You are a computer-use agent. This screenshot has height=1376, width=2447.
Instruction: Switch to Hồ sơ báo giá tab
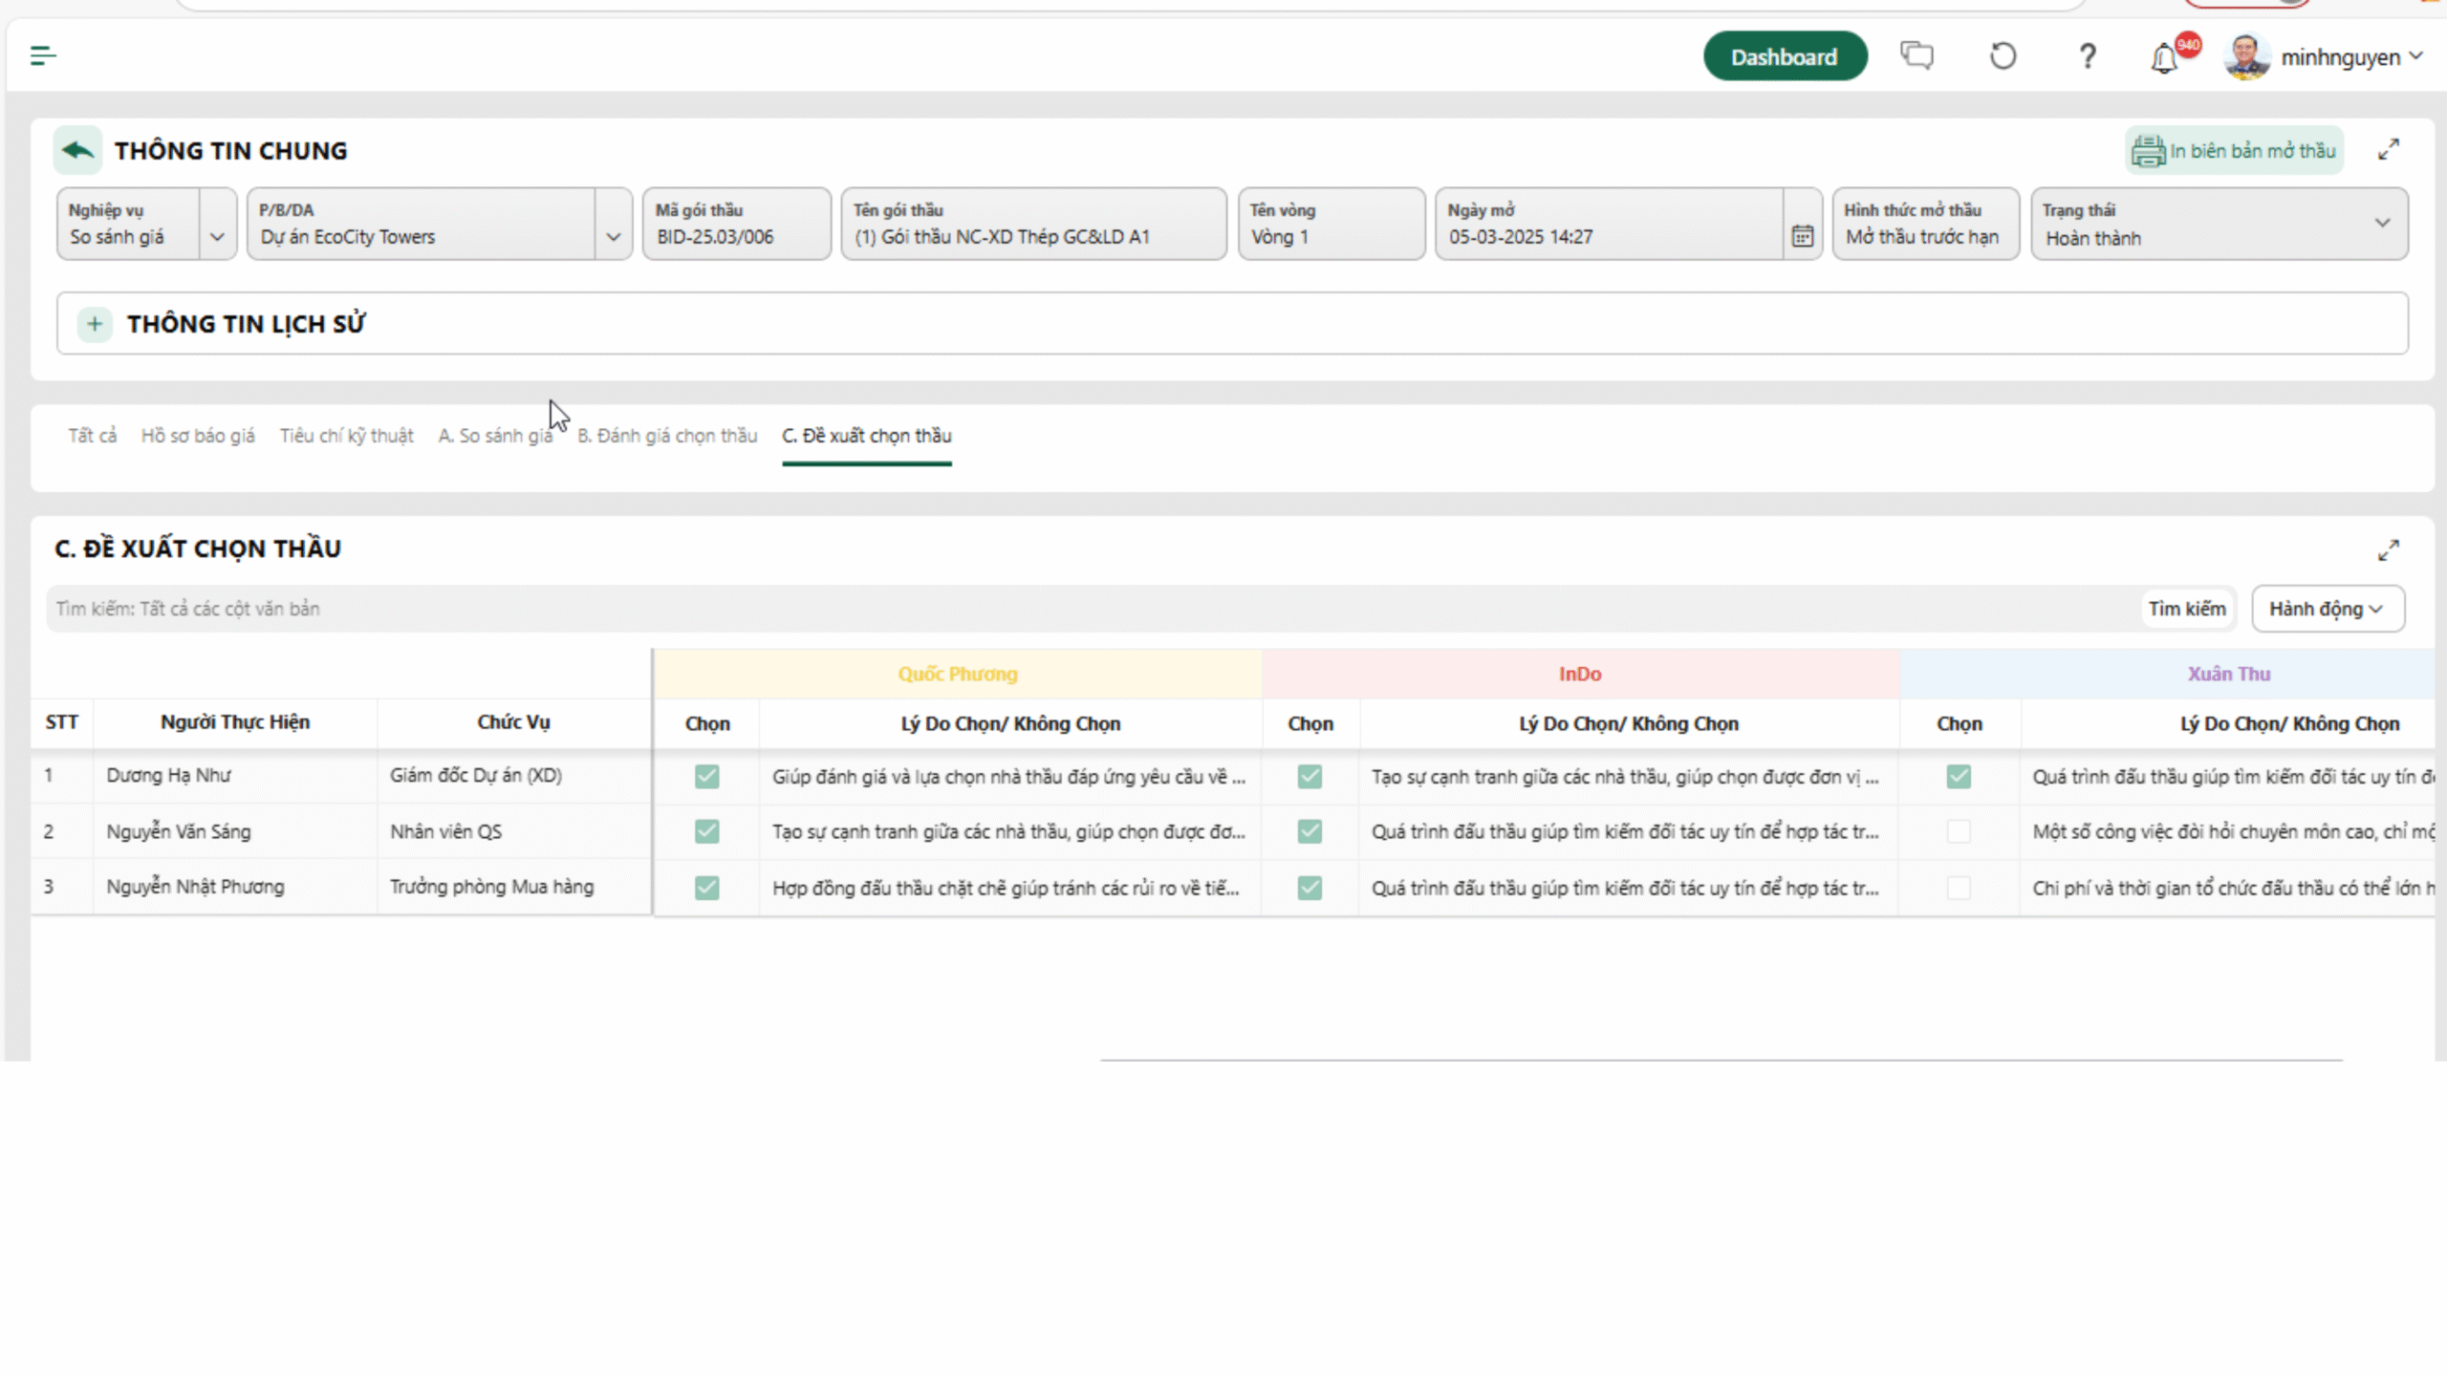pos(198,436)
